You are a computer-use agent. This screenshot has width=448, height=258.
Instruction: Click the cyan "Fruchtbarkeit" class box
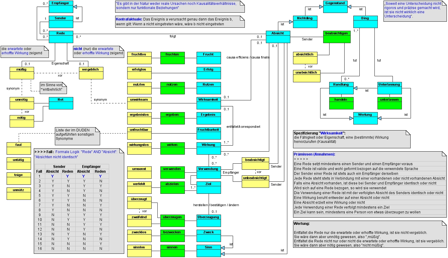pyautogui.click(x=209, y=133)
